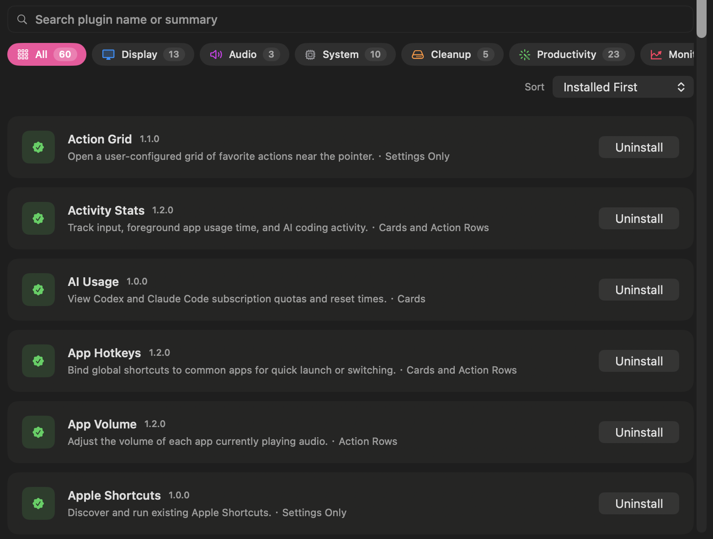The image size is (713, 539).
Task: Switch to the Cleanup category tab
Action: (452, 54)
